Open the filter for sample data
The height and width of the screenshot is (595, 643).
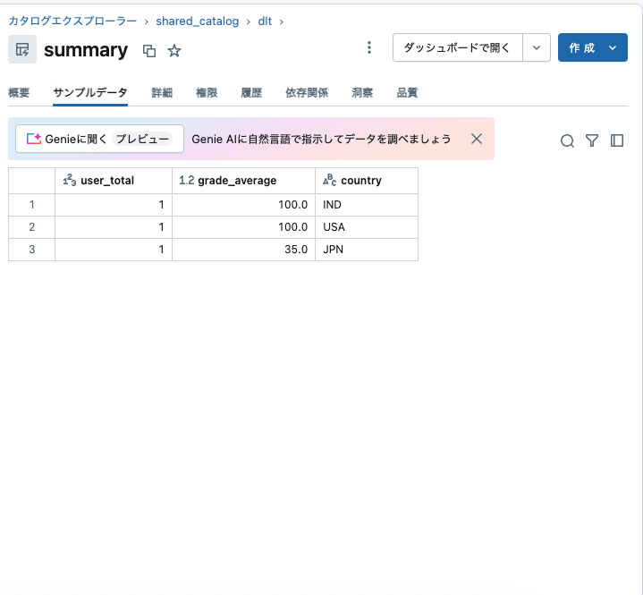[x=592, y=140]
